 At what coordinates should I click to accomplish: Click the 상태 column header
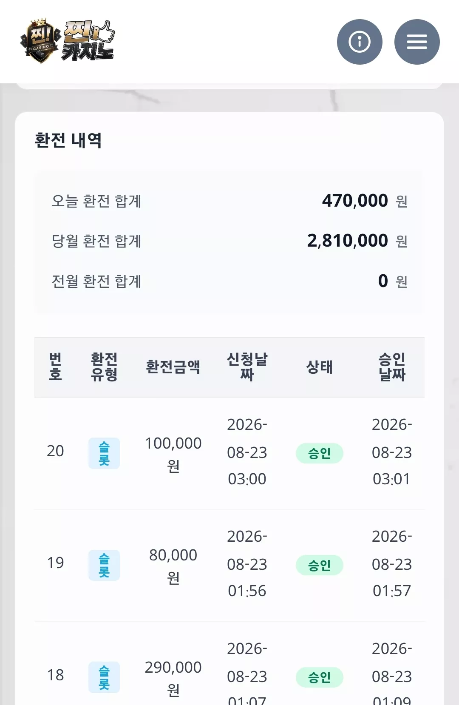click(320, 367)
